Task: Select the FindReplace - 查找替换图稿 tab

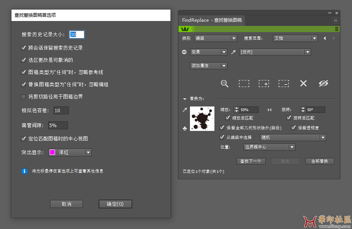Action: pyautogui.click(x=212, y=20)
